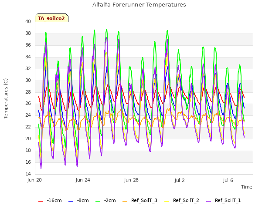Viewport: 279px width, 209px height.
Task: Click the 24 y-axis tick label
Action: point(28,115)
